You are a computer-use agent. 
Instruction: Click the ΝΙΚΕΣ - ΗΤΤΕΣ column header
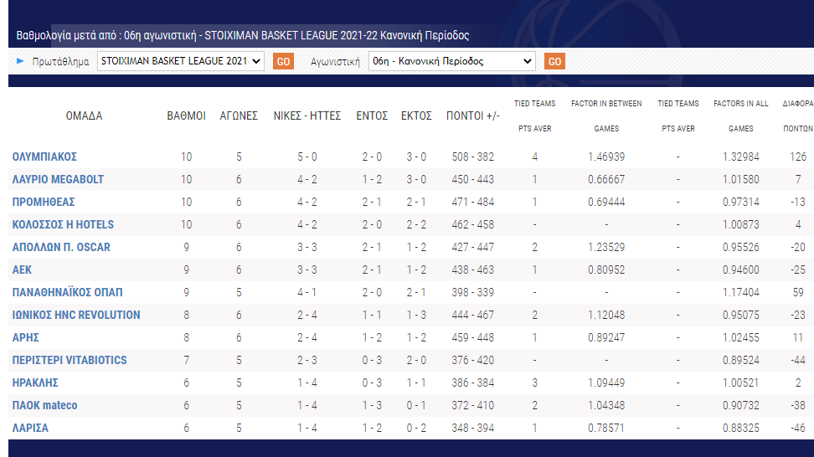307,116
